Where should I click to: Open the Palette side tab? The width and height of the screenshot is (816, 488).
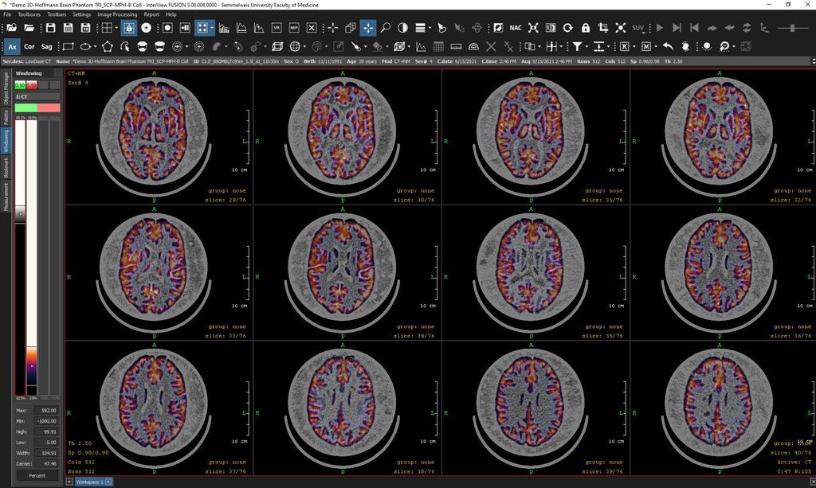click(6, 116)
